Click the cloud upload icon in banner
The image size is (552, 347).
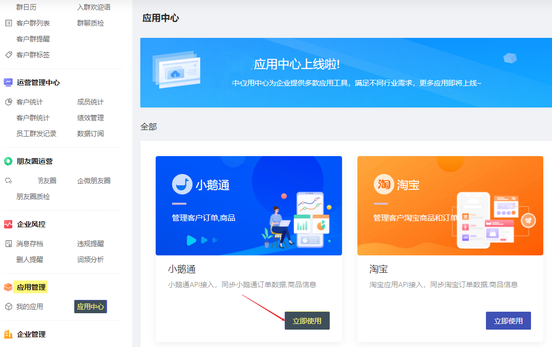(175, 74)
